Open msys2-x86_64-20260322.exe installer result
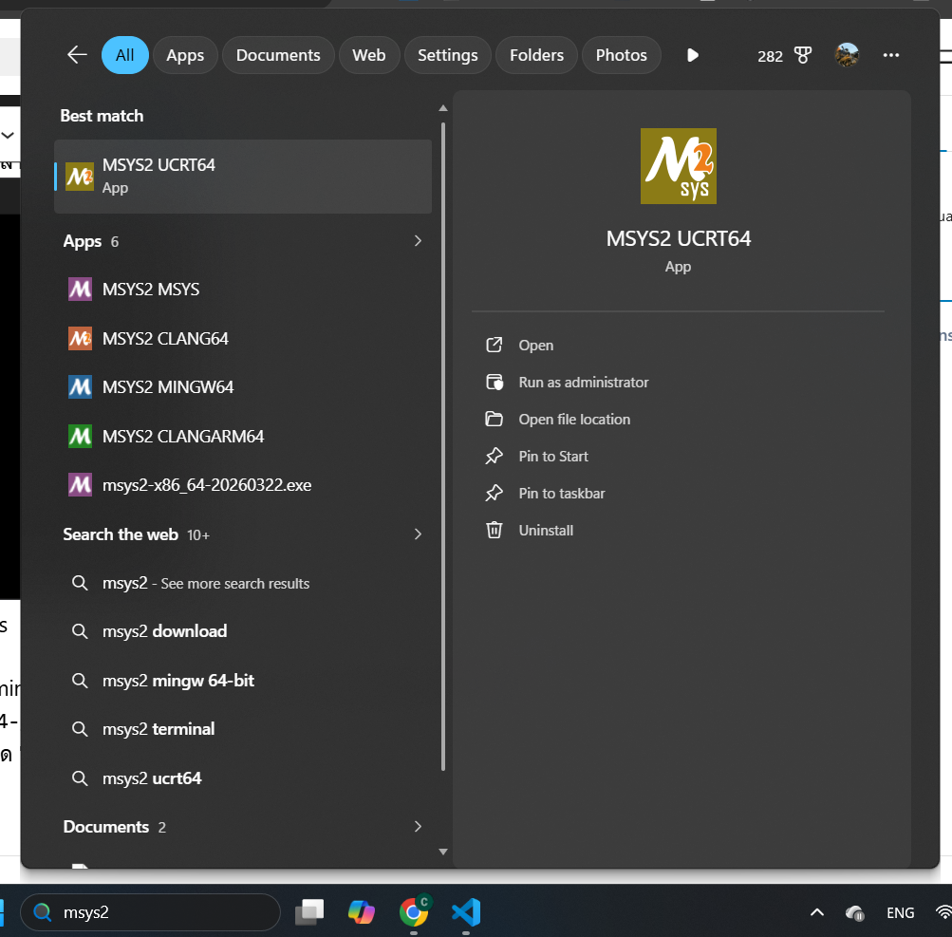 (x=206, y=485)
